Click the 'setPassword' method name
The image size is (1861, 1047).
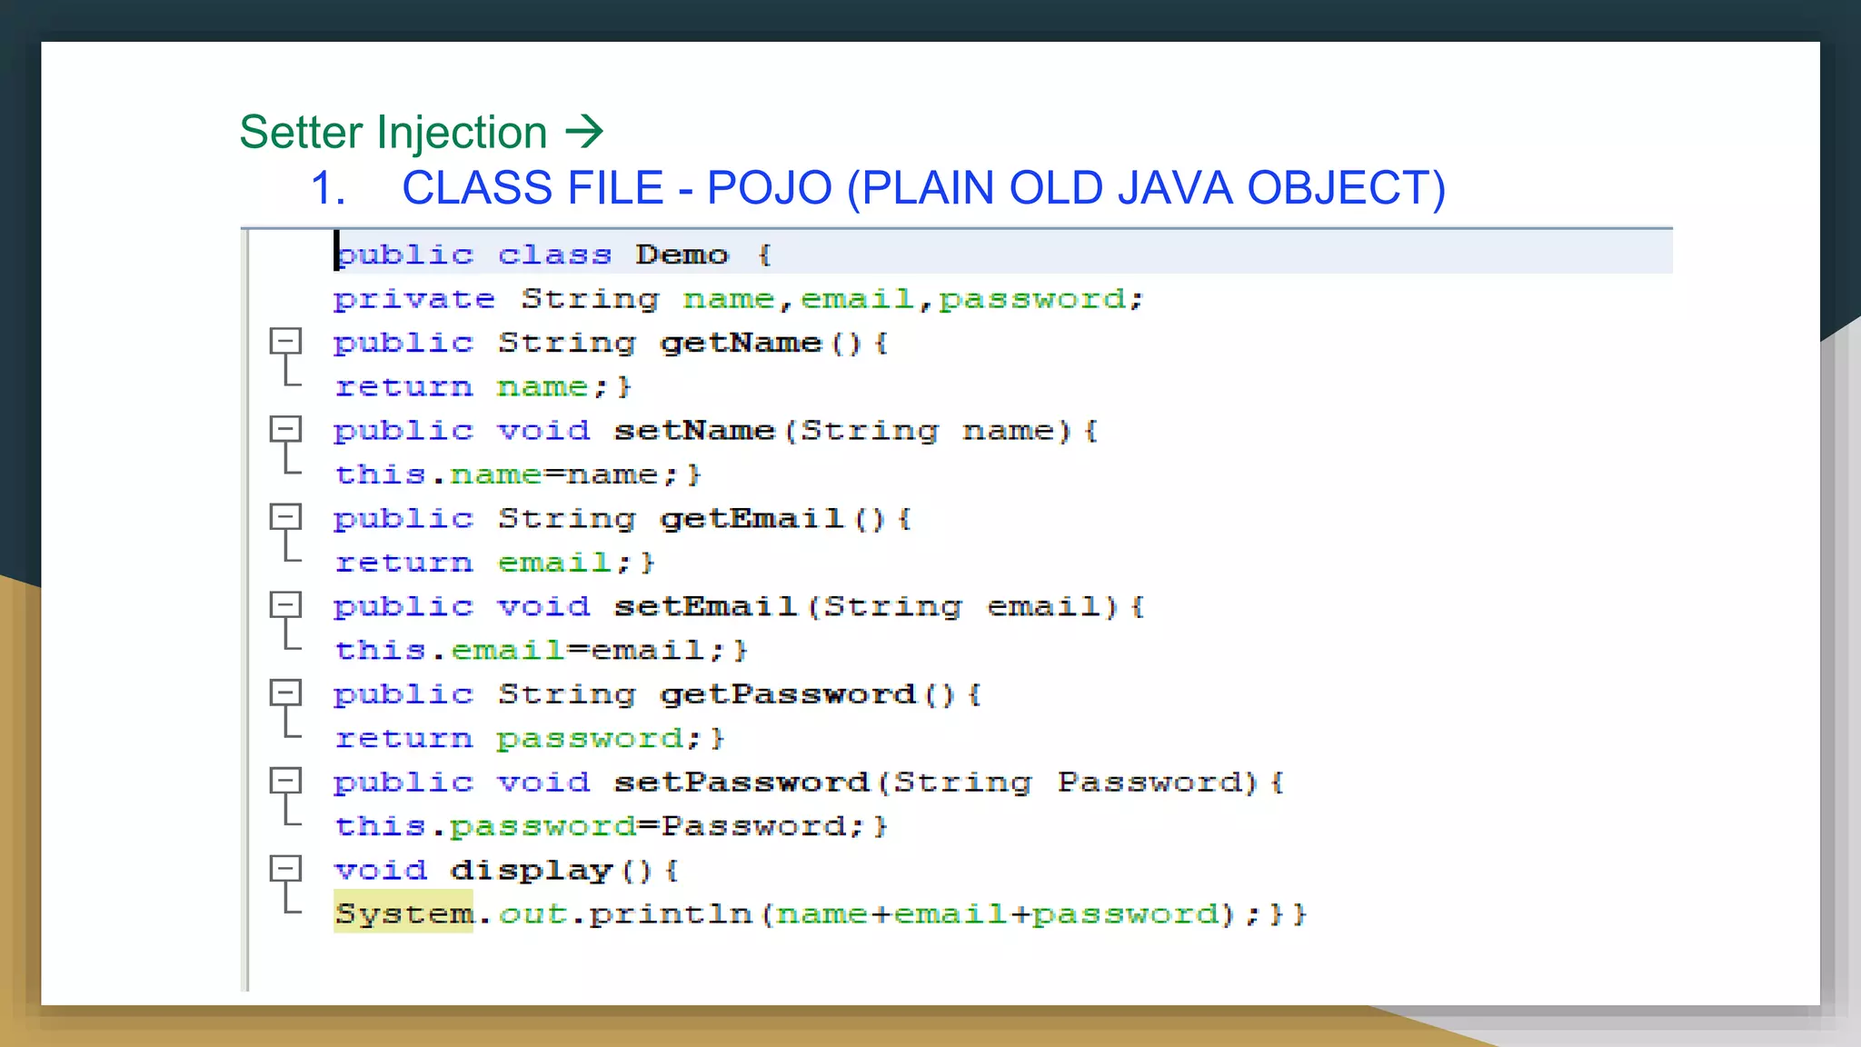point(741,783)
